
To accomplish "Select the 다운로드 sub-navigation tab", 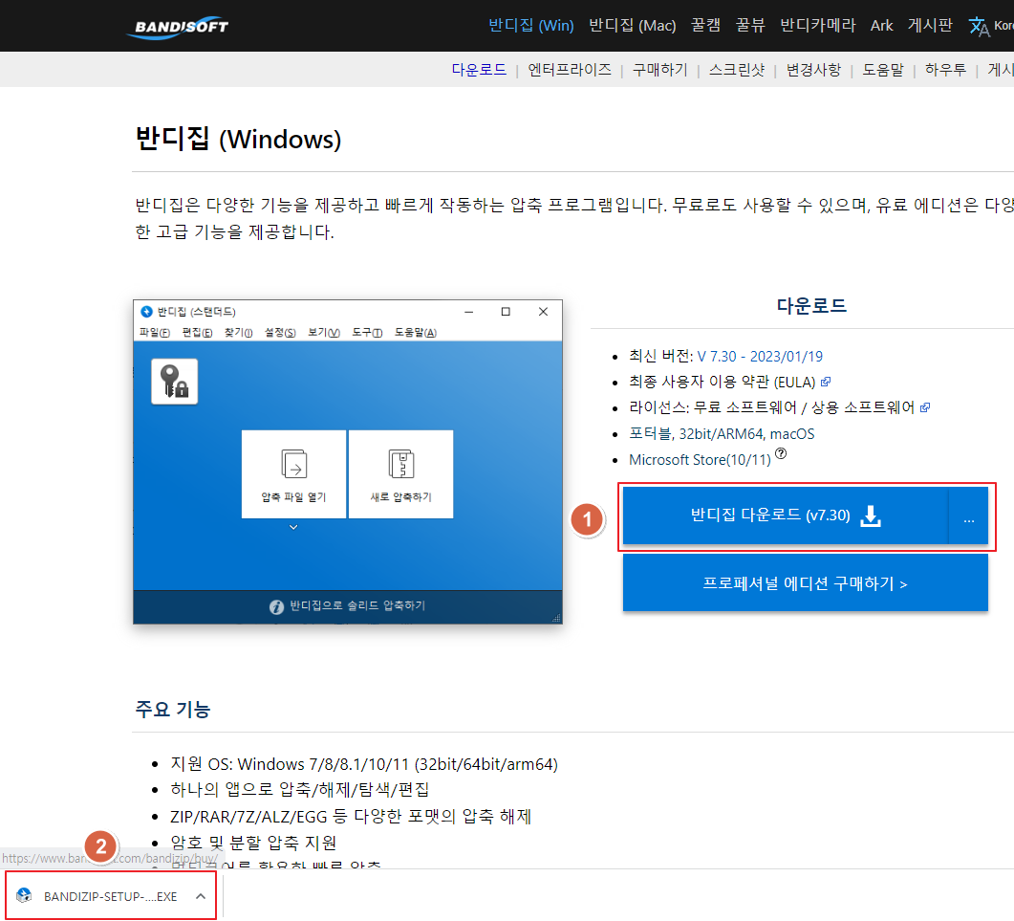I will pos(479,69).
